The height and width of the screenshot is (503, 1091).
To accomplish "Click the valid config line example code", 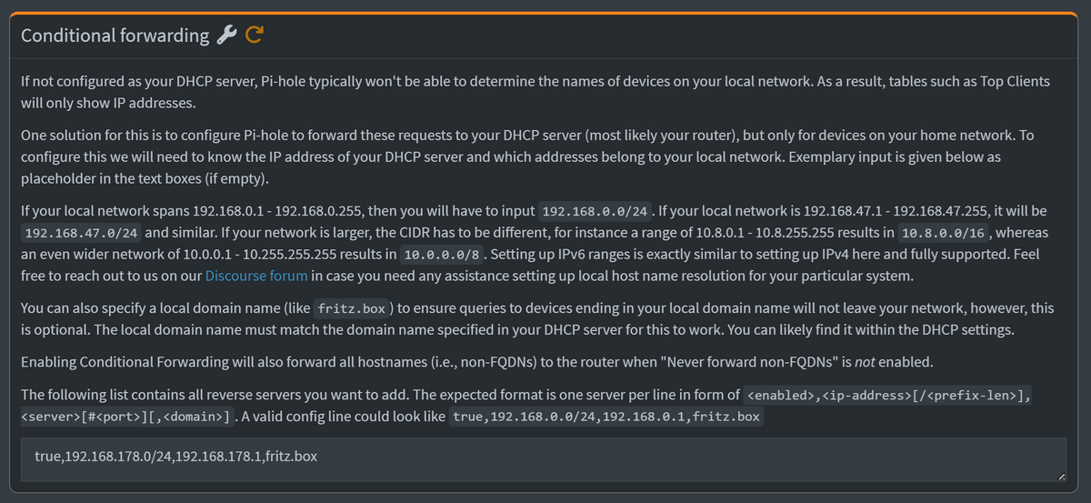I will [x=606, y=417].
